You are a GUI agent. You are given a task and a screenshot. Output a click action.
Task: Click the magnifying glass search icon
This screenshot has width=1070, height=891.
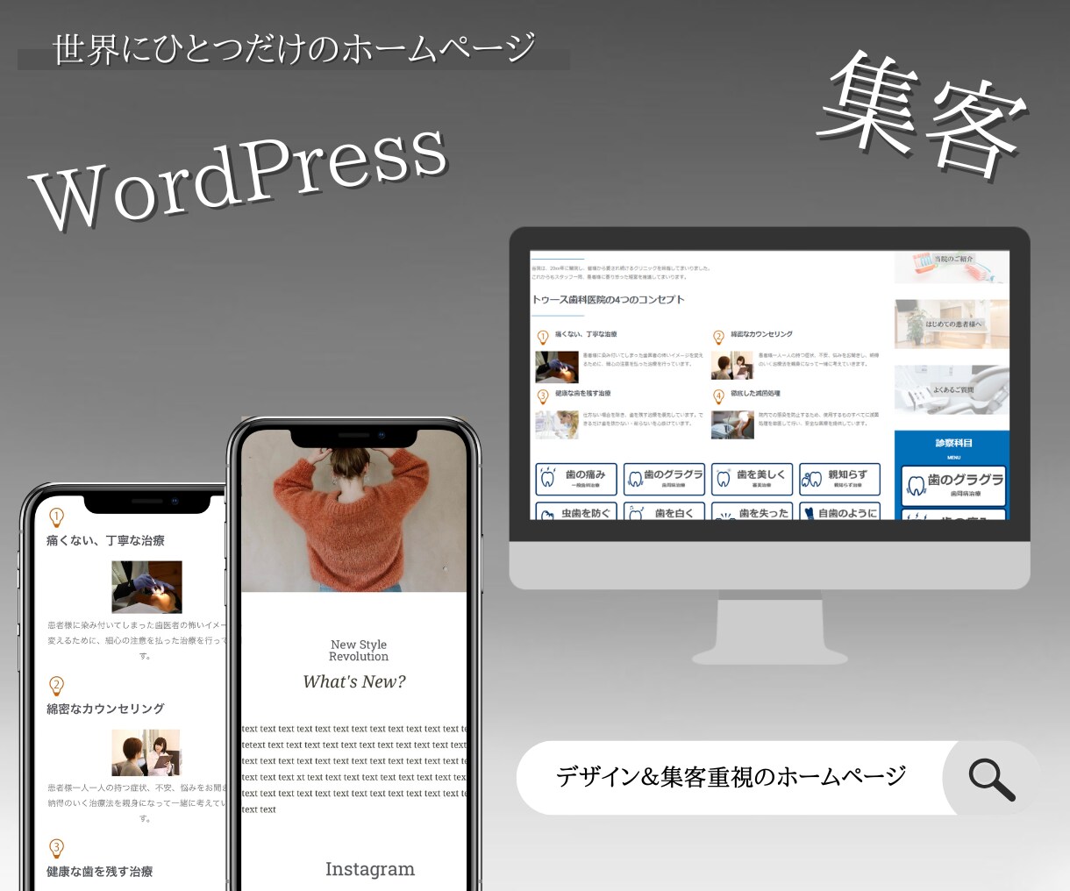point(992,780)
